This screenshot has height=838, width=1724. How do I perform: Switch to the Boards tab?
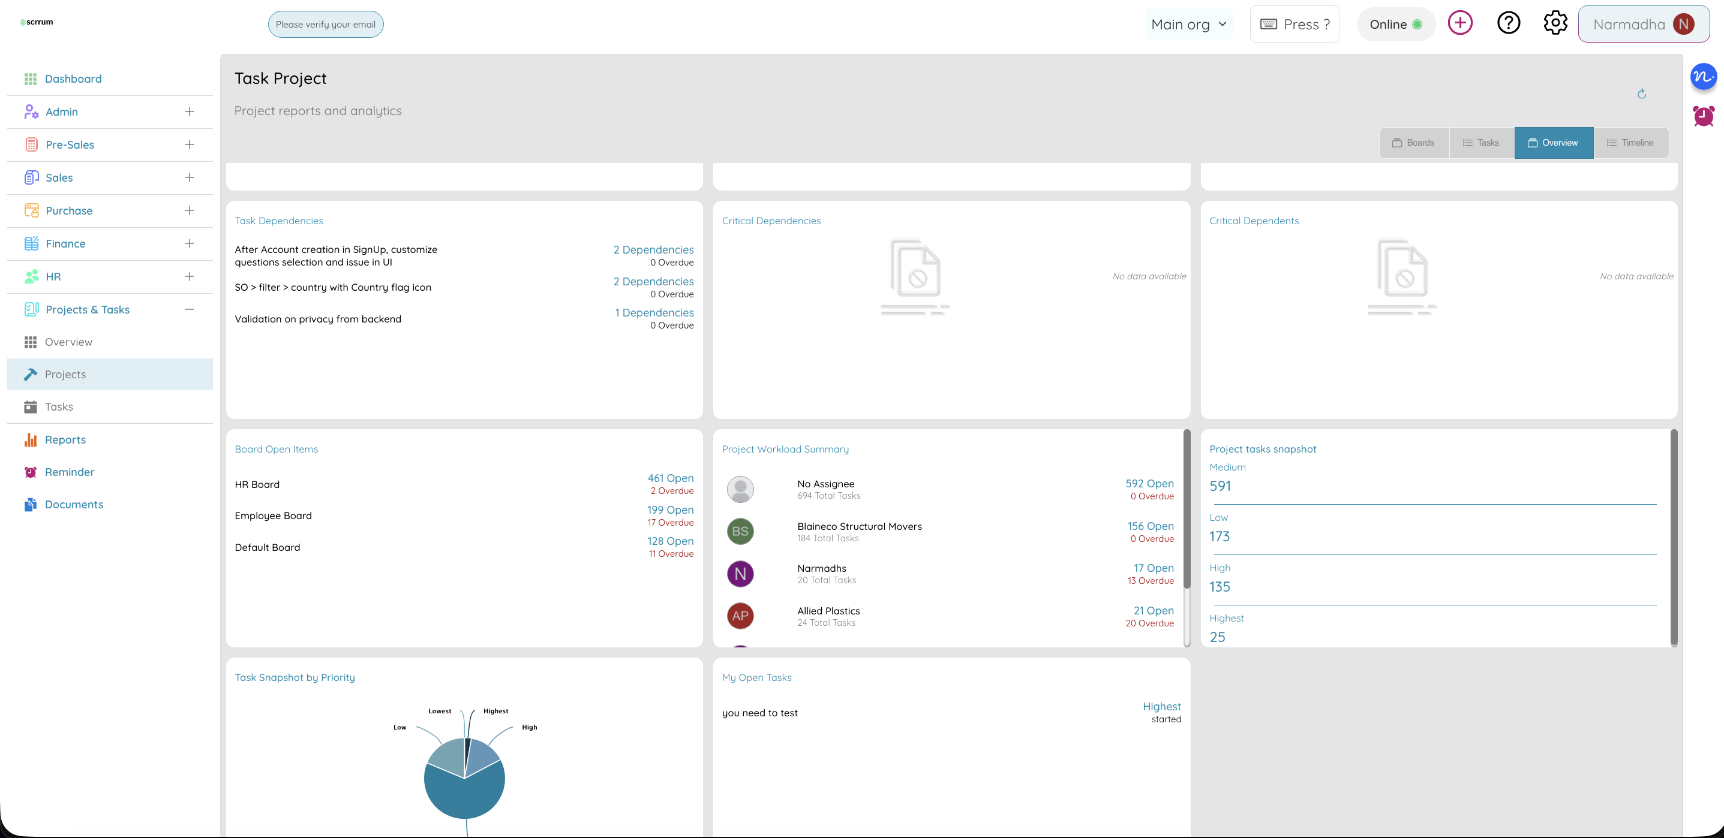(1414, 143)
